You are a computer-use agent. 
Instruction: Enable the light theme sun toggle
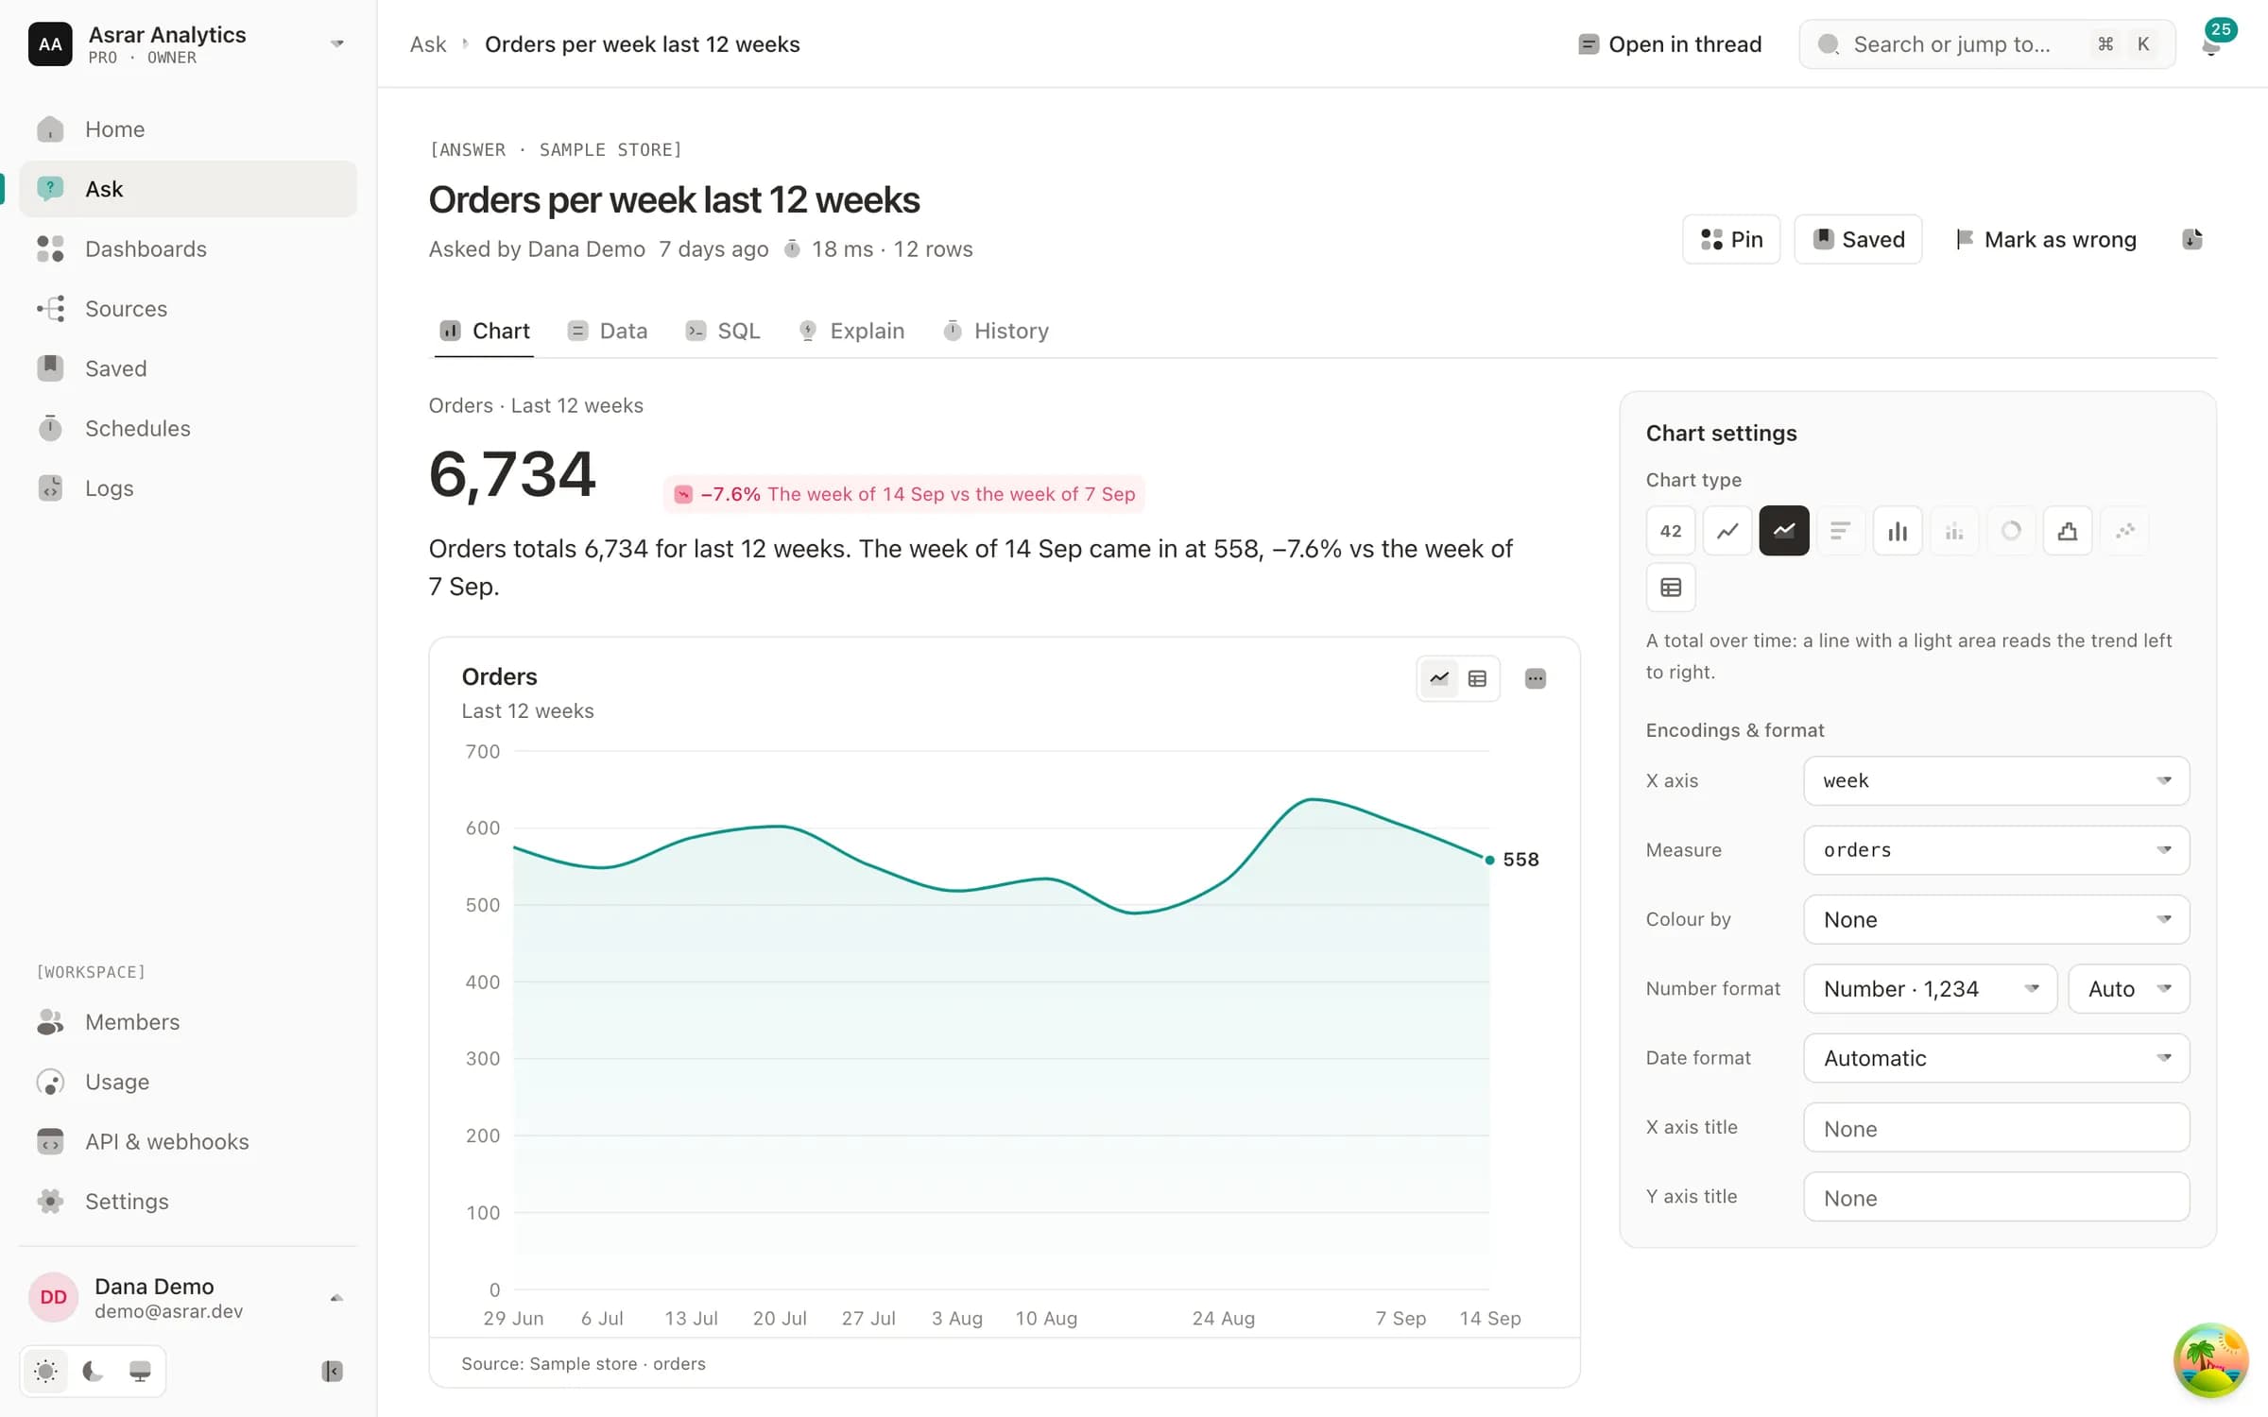(45, 1371)
